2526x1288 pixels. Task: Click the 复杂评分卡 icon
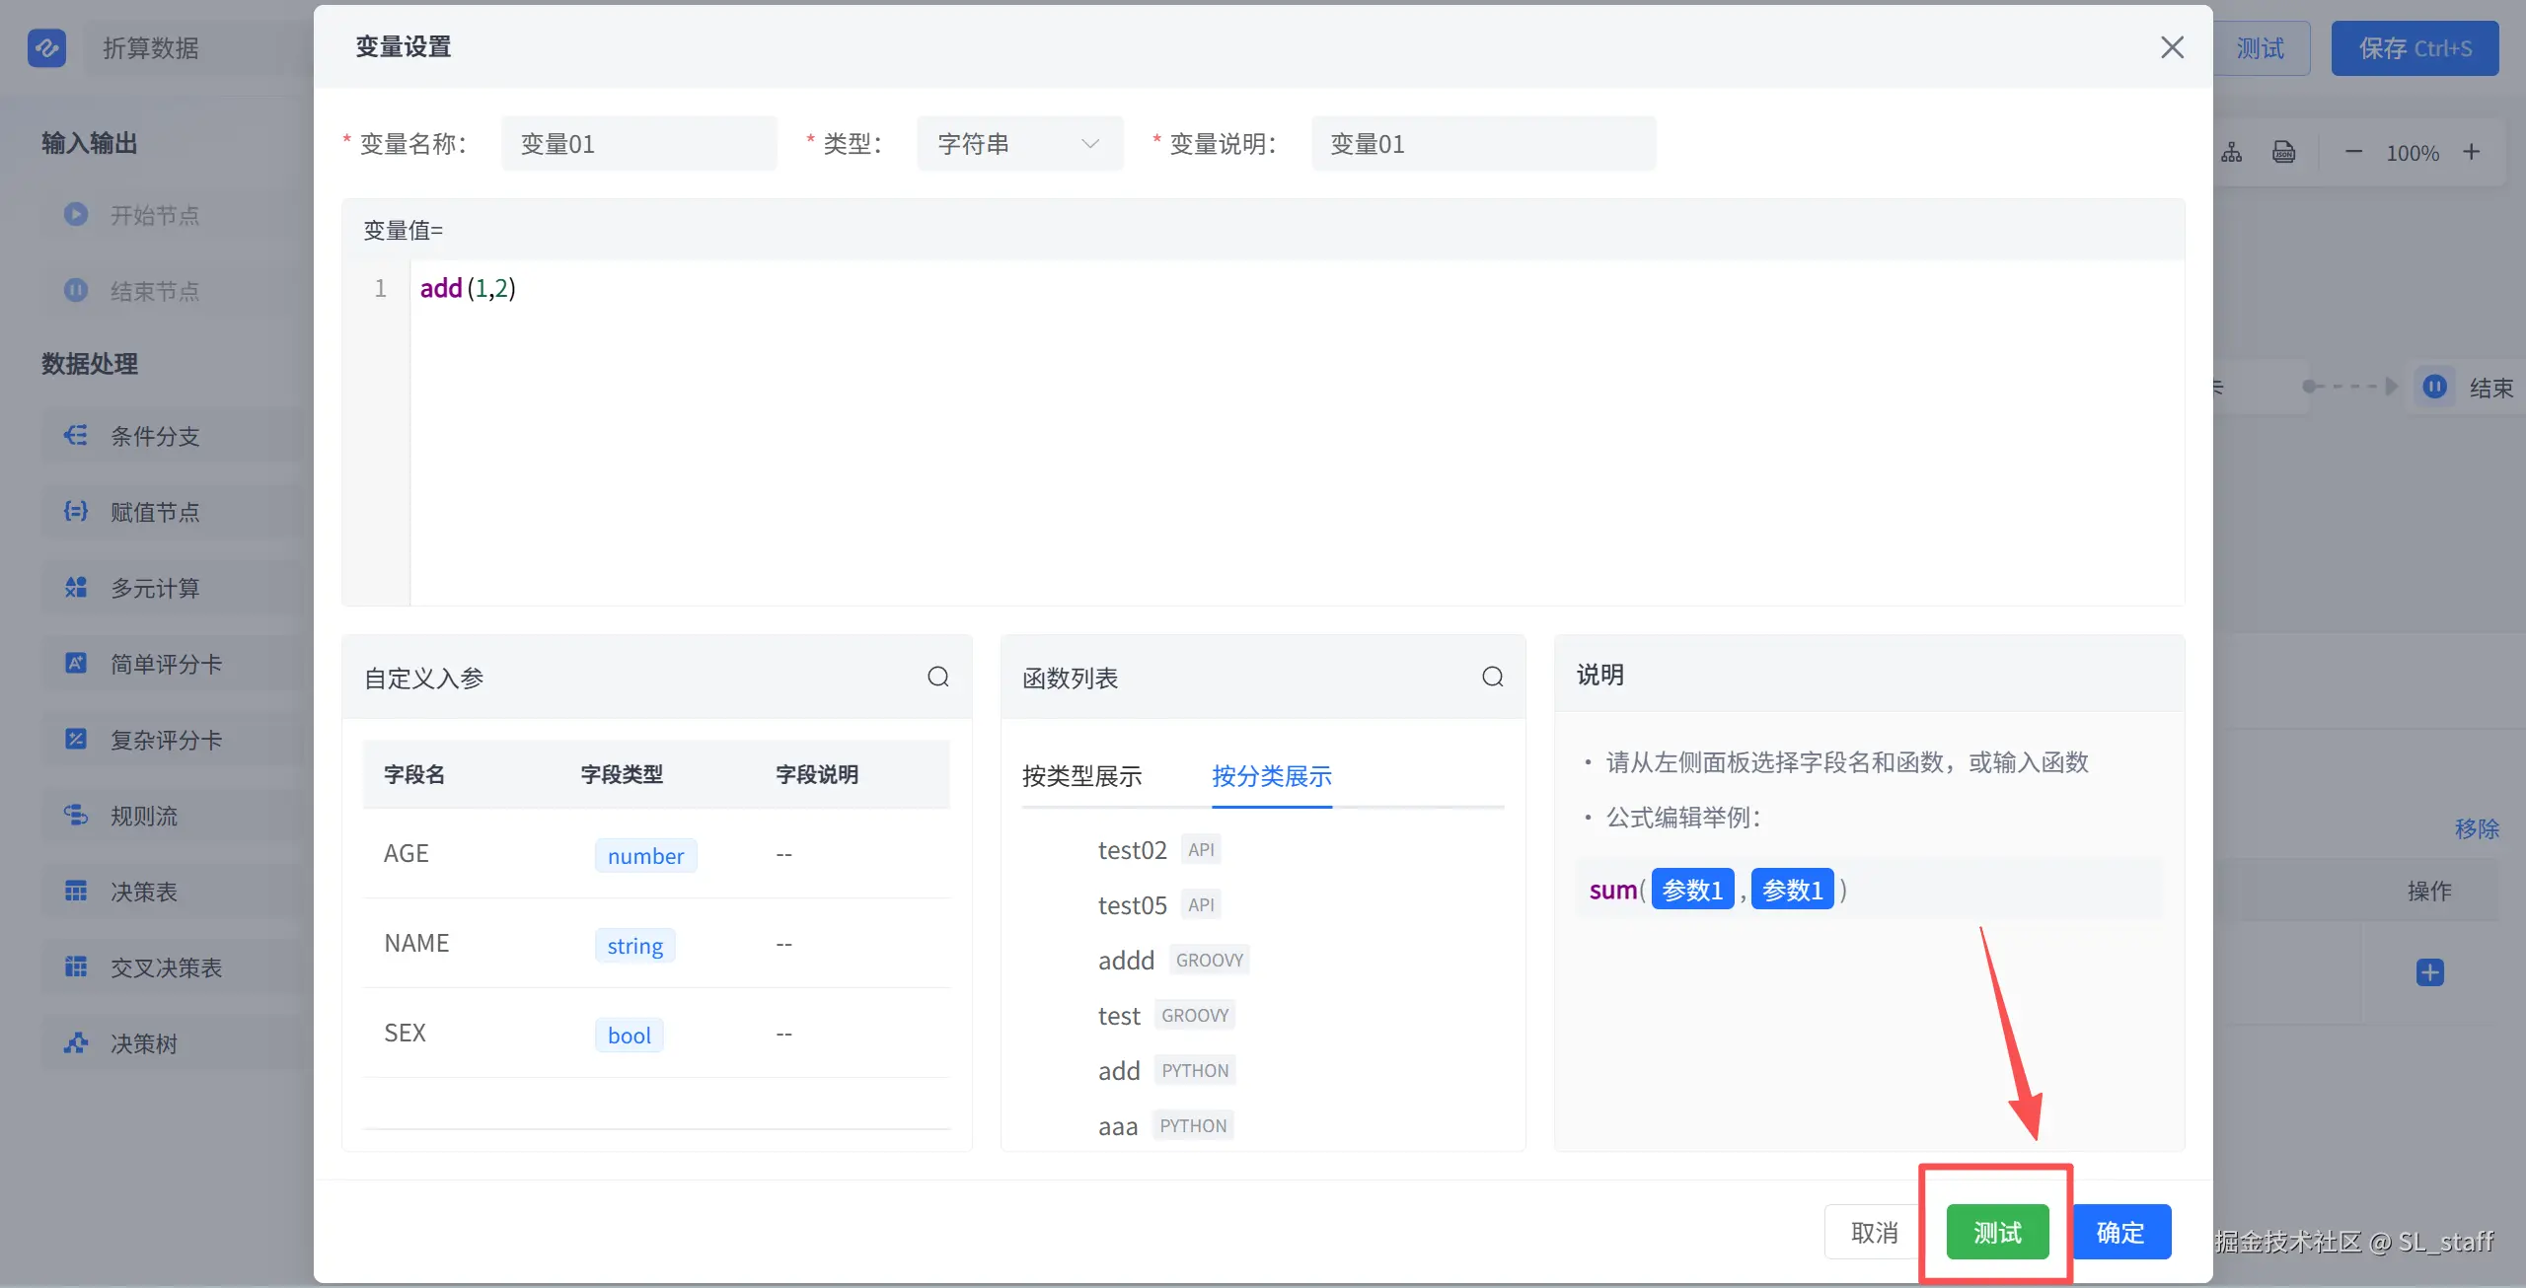coord(76,739)
